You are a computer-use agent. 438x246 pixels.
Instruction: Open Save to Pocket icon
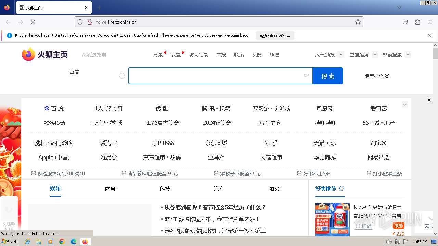click(x=405, y=22)
